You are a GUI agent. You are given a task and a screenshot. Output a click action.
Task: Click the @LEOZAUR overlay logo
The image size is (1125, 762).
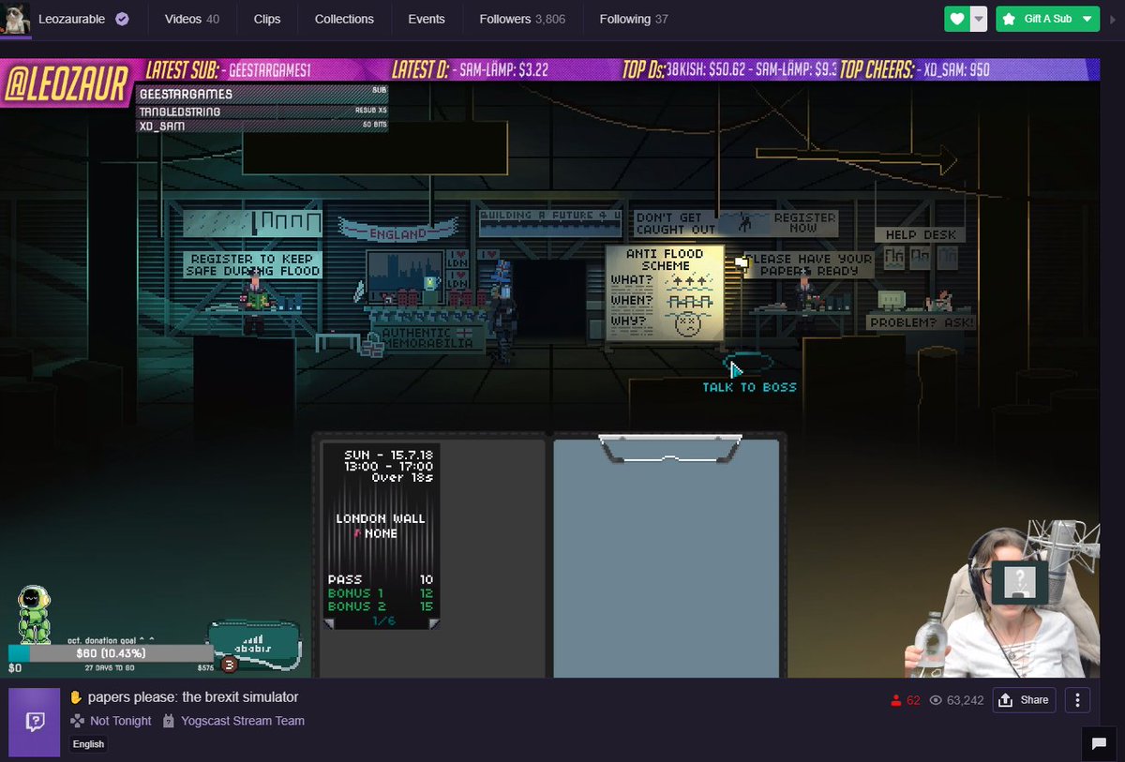[x=66, y=85]
